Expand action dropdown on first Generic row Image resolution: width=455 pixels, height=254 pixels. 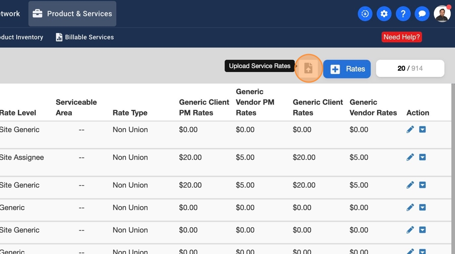coord(422,208)
